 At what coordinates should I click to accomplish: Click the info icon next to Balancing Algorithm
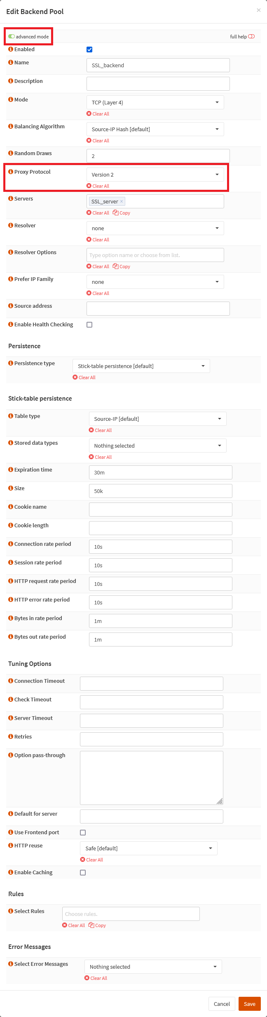click(11, 126)
